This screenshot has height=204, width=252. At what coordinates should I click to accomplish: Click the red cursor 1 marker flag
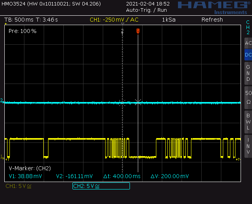138,31
